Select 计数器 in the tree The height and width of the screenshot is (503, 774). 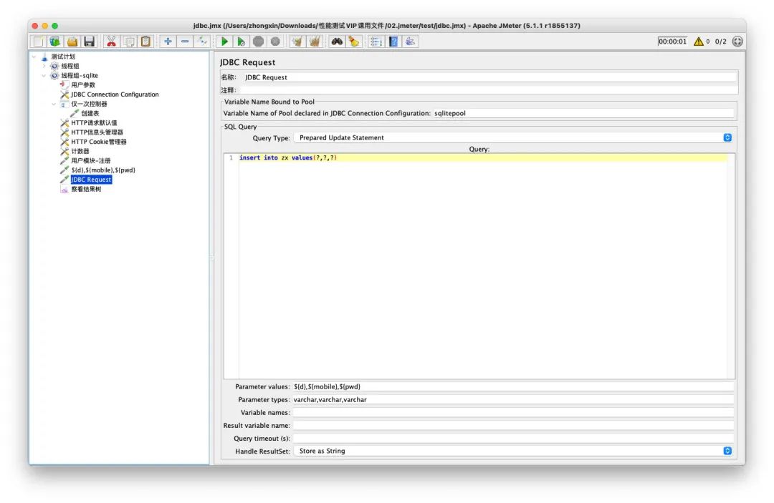80,151
